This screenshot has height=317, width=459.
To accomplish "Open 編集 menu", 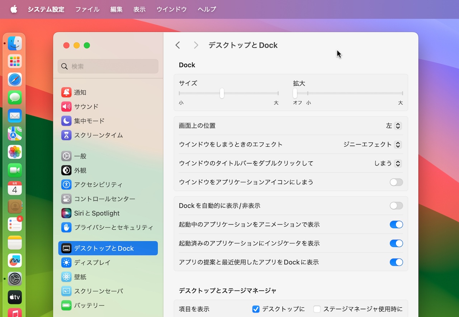I will [117, 9].
